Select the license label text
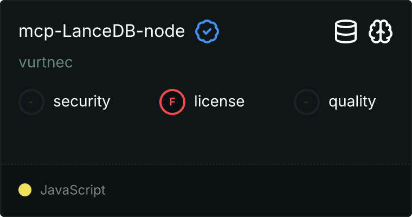The width and height of the screenshot is (412, 217). pyautogui.click(x=219, y=101)
